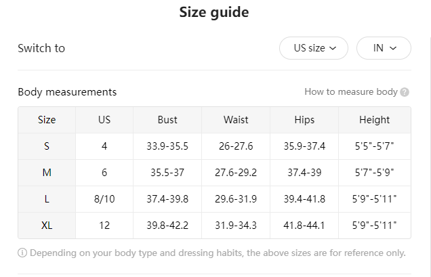
Task: Select the M size row label
Action: coord(47,173)
